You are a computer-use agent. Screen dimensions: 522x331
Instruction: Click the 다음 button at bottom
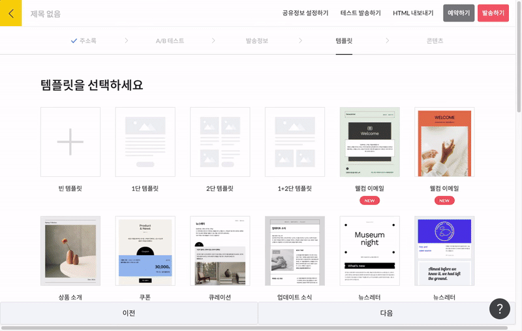point(386,313)
